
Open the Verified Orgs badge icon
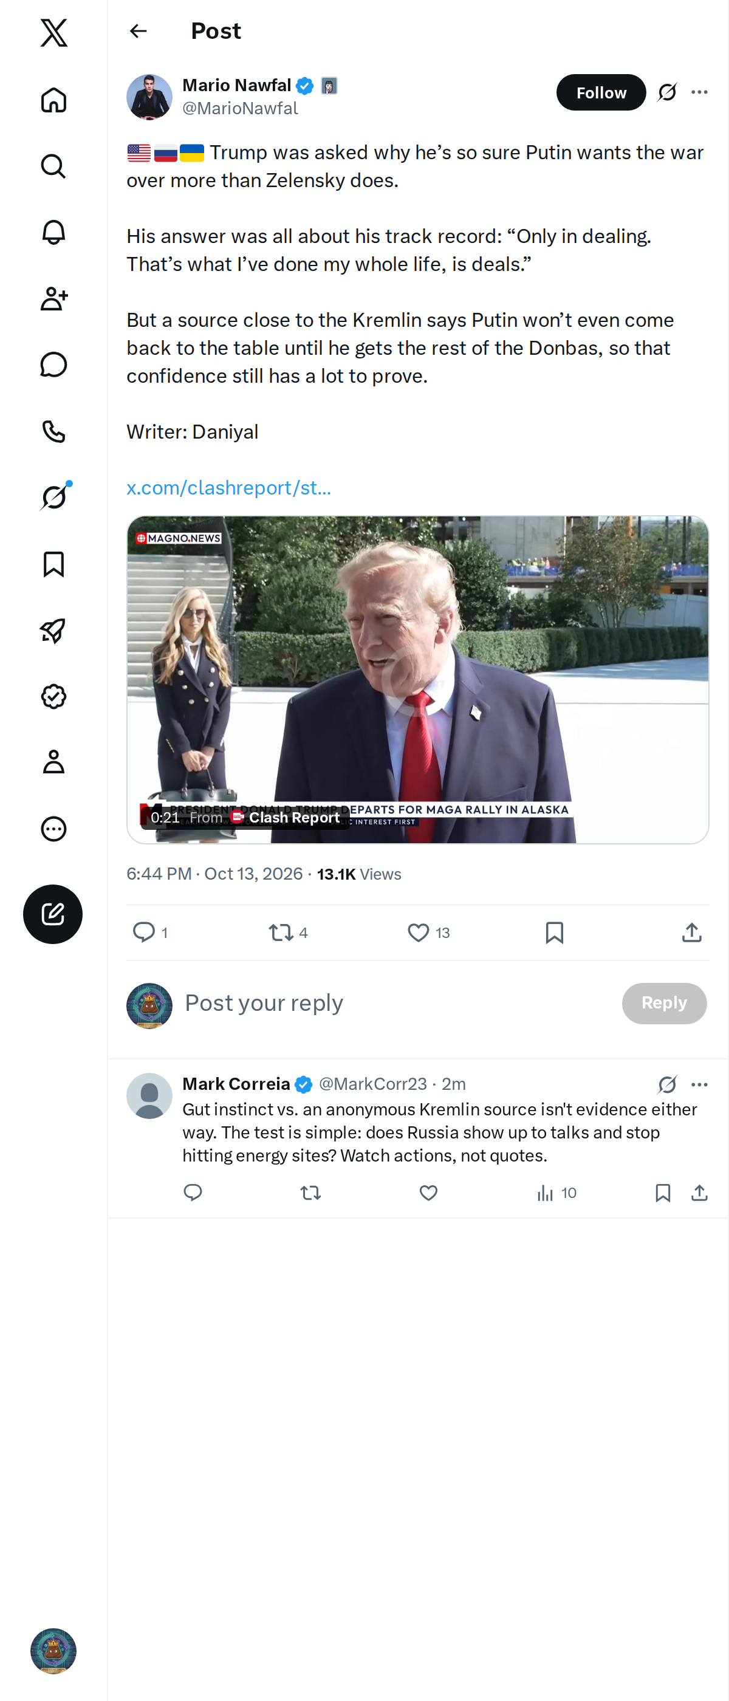click(x=53, y=697)
